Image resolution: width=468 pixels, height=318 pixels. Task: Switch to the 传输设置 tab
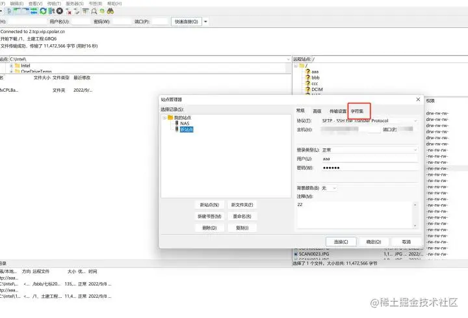tap(337, 111)
